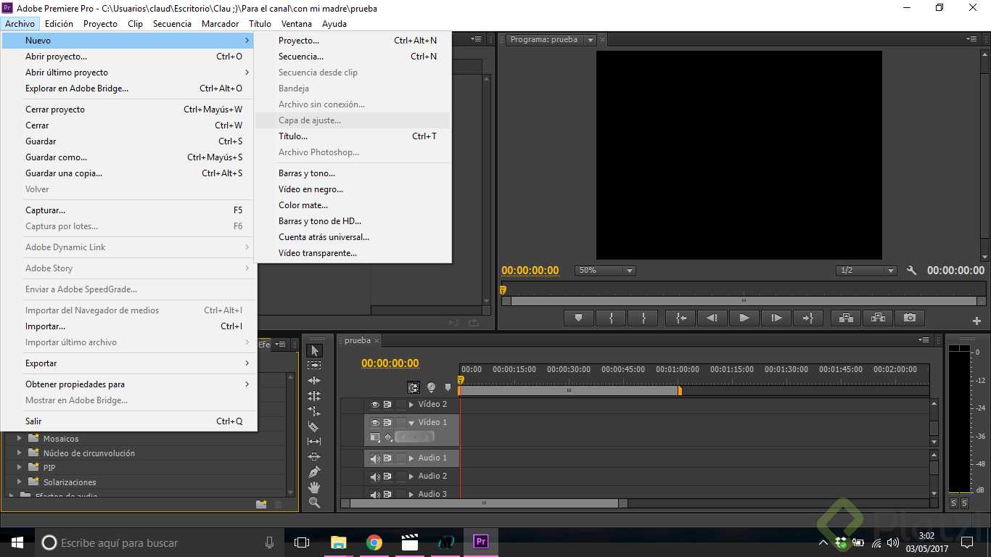The height and width of the screenshot is (557, 991).
Task: Open Google Chrome from the taskbar
Action: tap(374, 542)
